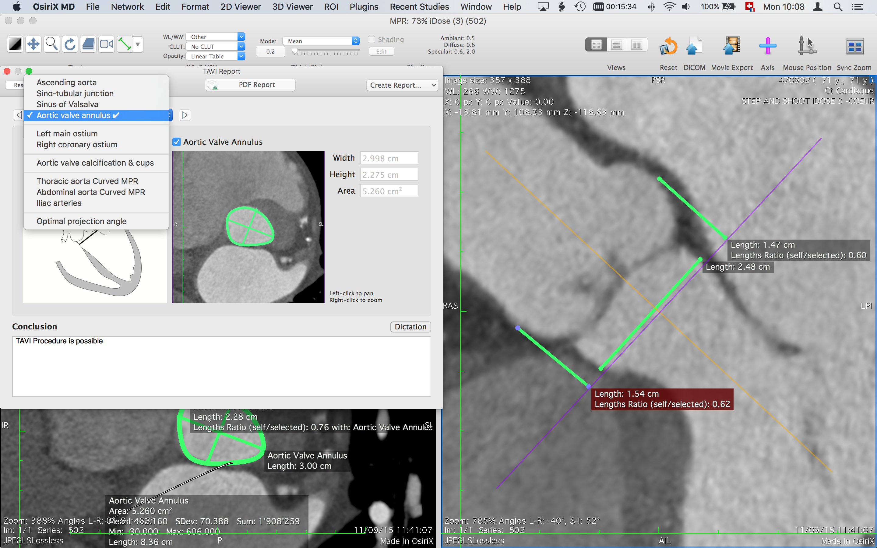The height and width of the screenshot is (548, 877).
Task: Switch to the four-pane Views layout
Action: coord(596,45)
